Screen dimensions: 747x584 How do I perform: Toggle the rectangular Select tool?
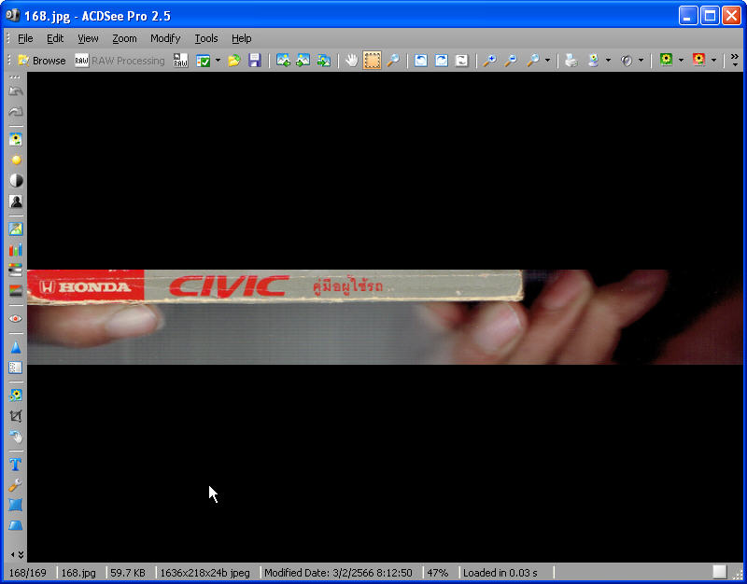[x=372, y=61]
